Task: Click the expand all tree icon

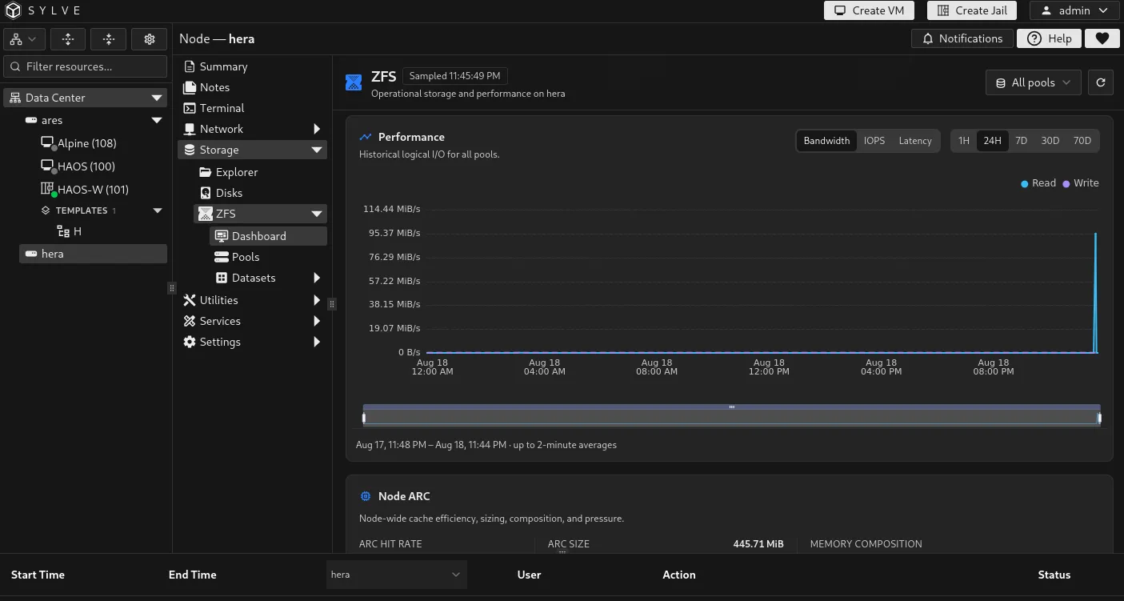Action: [68, 38]
